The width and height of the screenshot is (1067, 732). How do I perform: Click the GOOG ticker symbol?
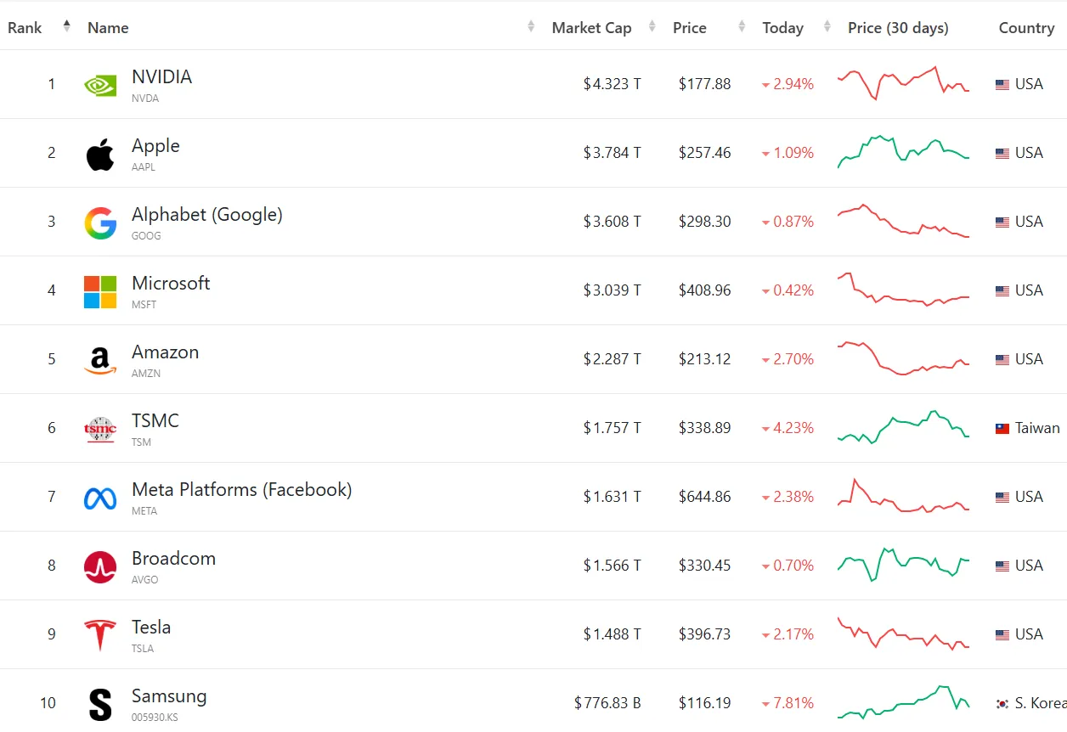pyautogui.click(x=146, y=236)
